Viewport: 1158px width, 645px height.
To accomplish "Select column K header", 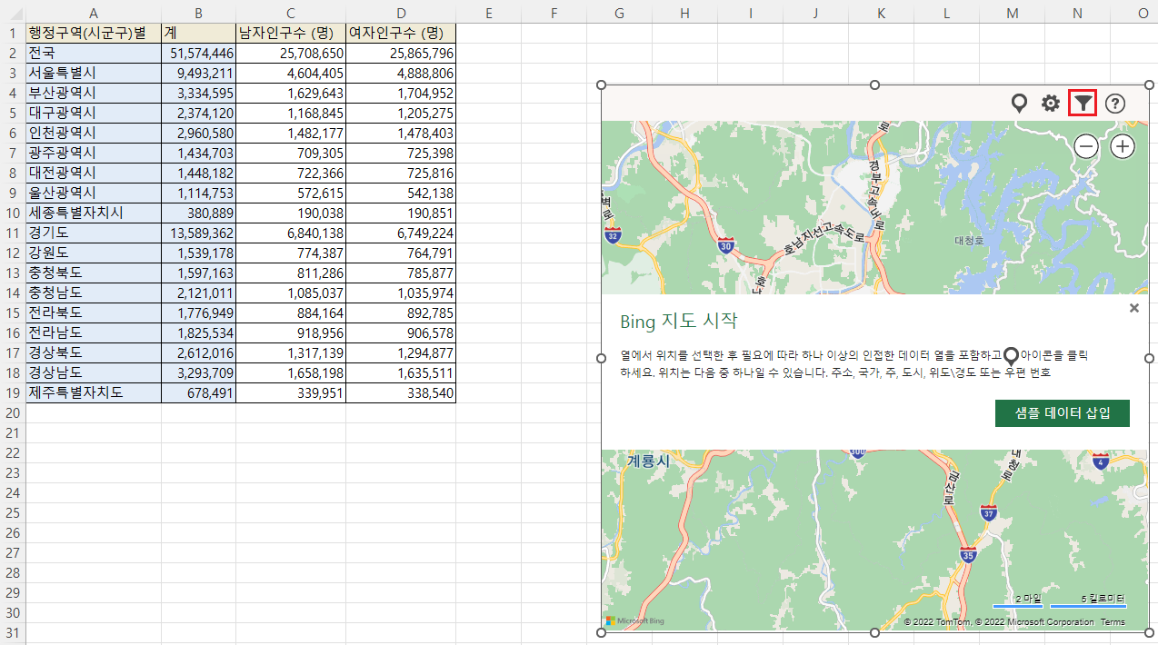I will pos(881,14).
